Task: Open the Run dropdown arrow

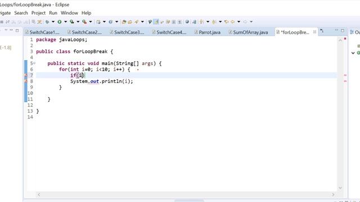Action: [65, 22]
